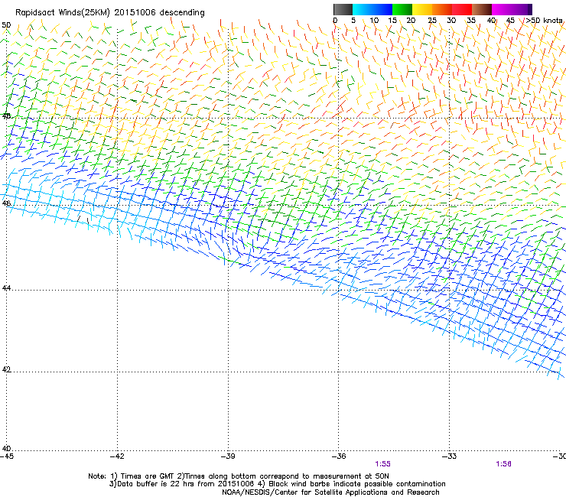This screenshot has width=566, height=497.
Task: Click the longitude label -45
Action: 7,456
